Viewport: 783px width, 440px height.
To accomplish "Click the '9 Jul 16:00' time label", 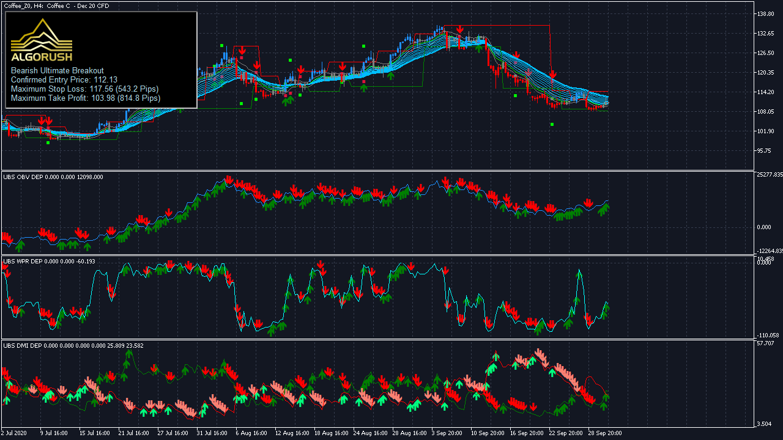I will tap(54, 433).
